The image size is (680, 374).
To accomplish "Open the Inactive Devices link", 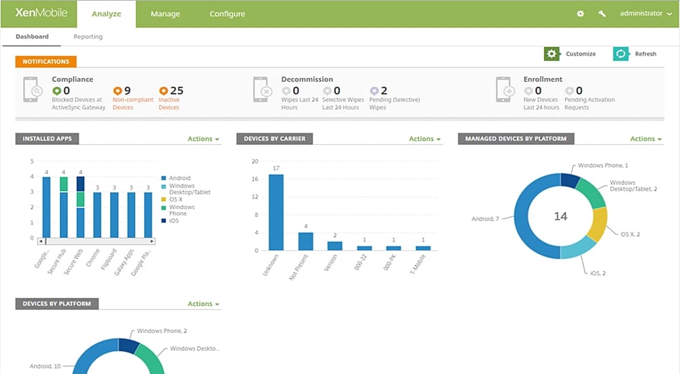I will [x=169, y=103].
